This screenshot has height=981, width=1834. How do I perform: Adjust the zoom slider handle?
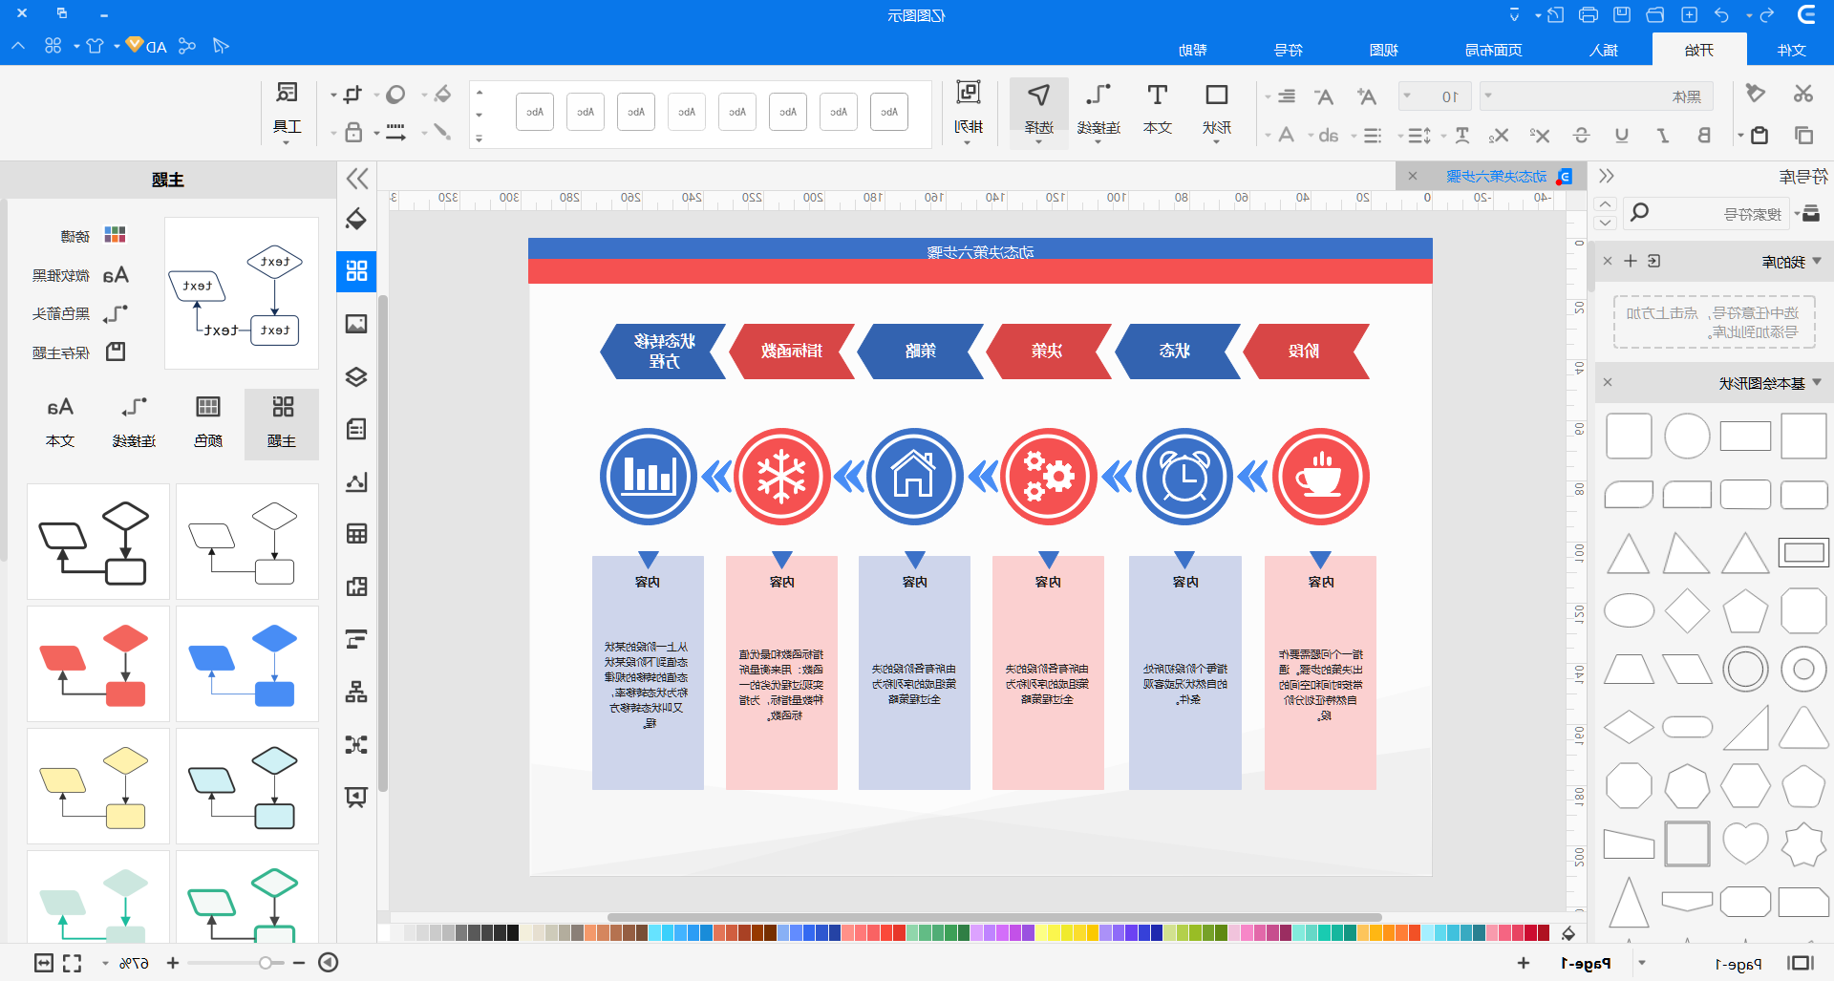(x=265, y=963)
